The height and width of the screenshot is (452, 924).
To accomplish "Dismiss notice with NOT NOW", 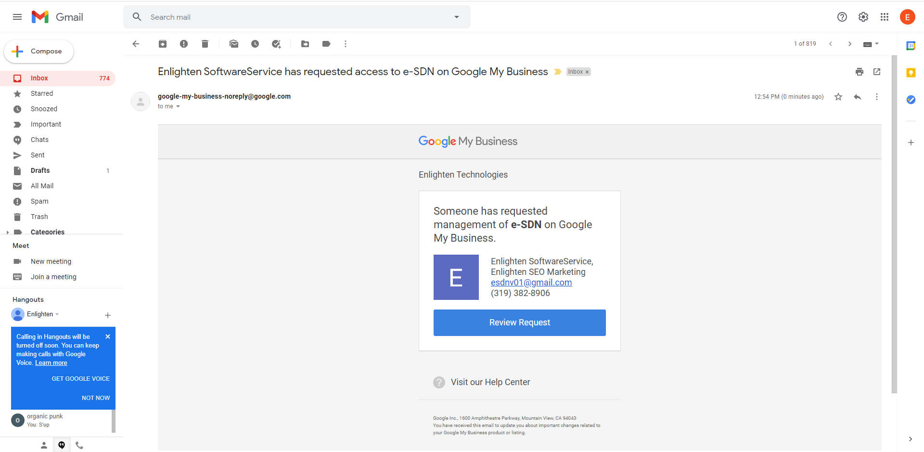I will (96, 398).
